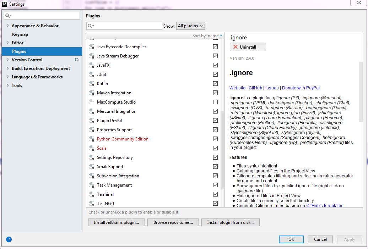Click the Properties Support plugin icon

point(92,130)
